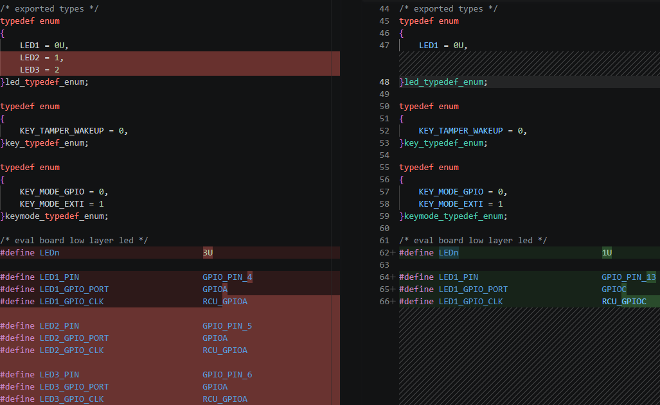Click the opening brace on line 56
The image size is (660, 405).
coord(402,180)
